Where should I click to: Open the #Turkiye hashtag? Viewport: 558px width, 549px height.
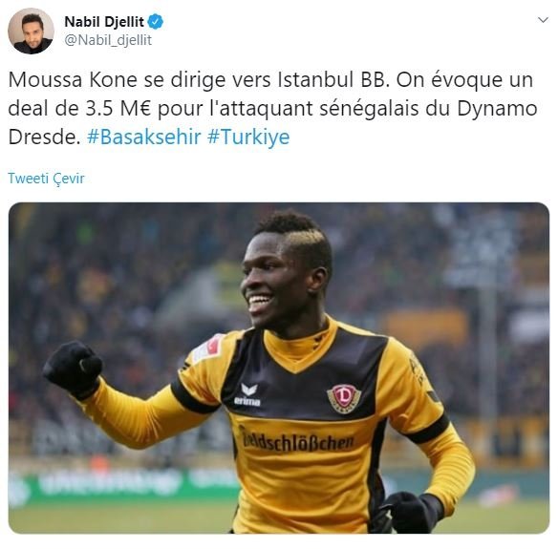pos(248,137)
